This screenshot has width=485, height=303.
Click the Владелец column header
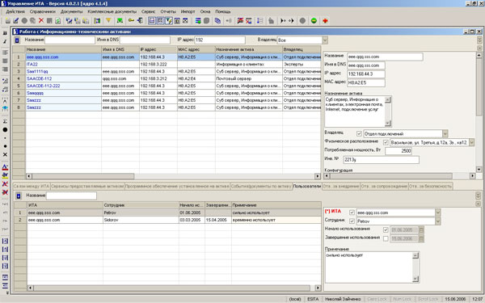pos(302,49)
